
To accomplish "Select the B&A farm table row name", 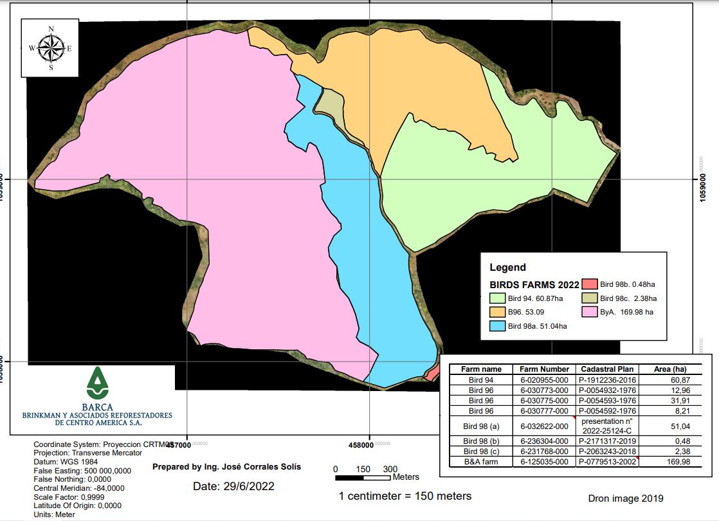I will point(480,462).
